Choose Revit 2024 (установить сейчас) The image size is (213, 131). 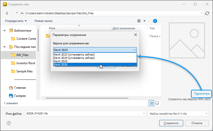(x=95, y=58)
